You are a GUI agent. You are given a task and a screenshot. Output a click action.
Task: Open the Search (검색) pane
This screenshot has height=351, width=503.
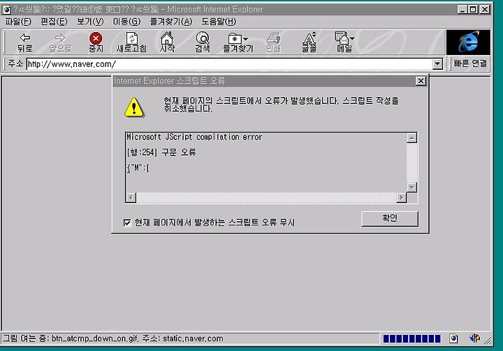pyautogui.click(x=203, y=43)
